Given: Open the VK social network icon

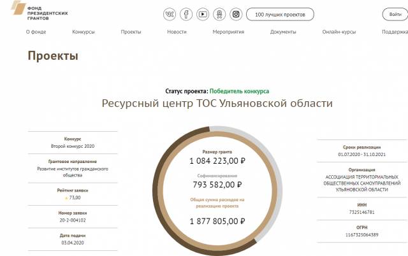Looking at the screenshot, I should (170, 14).
